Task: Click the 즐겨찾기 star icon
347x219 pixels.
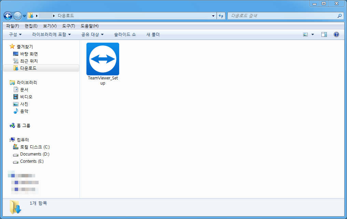Action: point(12,46)
